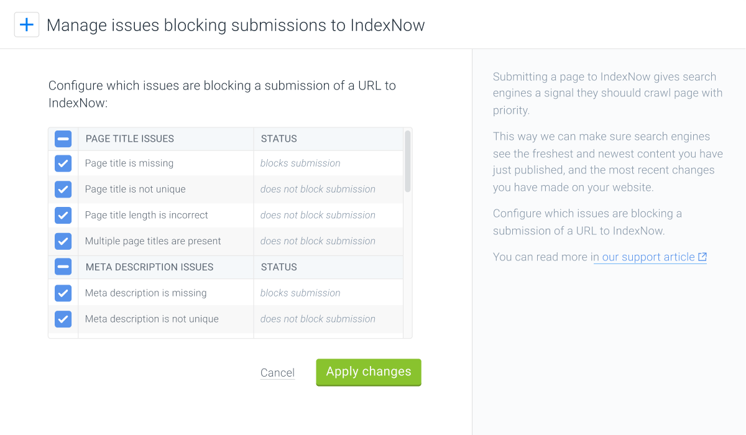
Task: Click the PAGE TITLE ISSUES column header
Action: pos(130,139)
